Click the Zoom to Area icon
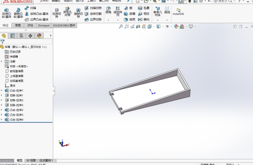This screenshot has width=253, height=165. coord(126,26)
